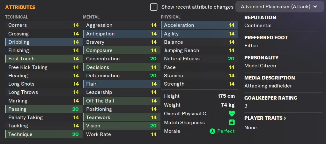Click the Natural Fitness value 20
This screenshot has height=144, width=326.
click(231, 59)
